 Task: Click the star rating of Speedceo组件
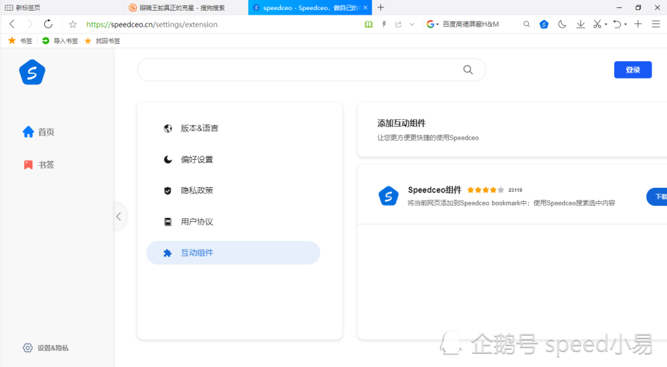[486, 190]
